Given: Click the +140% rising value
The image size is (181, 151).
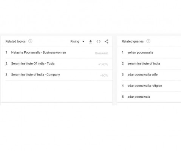Looking at the screenshot, I should (x=103, y=64).
